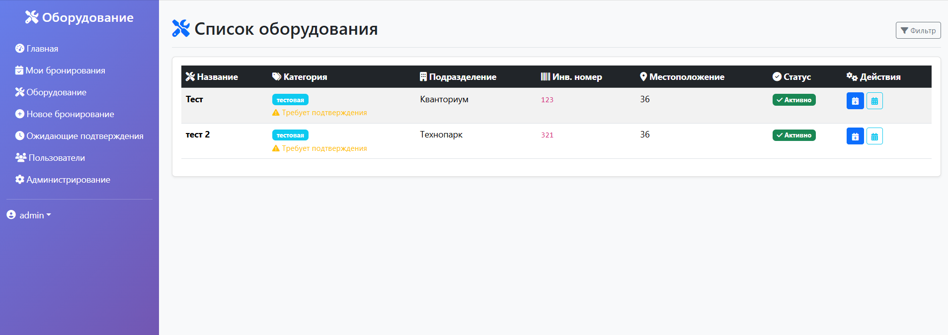Click the Активно status badge for Тест
This screenshot has width=948, height=335.
794,100
